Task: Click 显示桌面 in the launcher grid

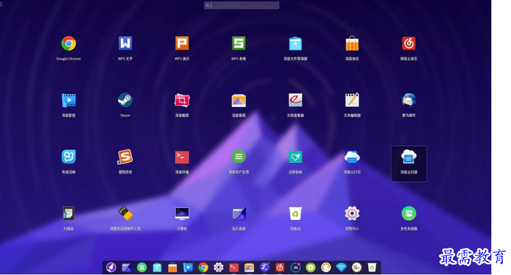Action: click(x=239, y=213)
